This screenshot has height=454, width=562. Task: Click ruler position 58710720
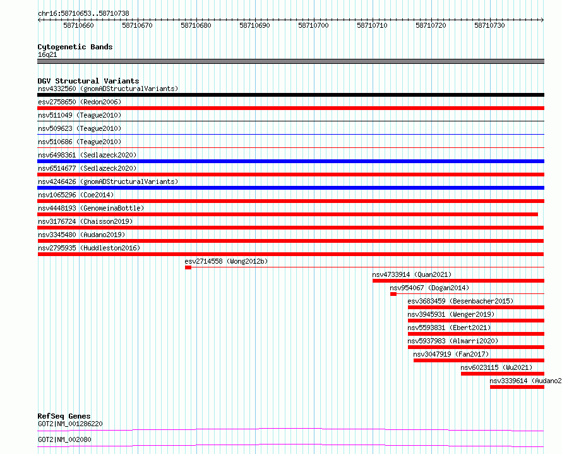click(x=431, y=25)
